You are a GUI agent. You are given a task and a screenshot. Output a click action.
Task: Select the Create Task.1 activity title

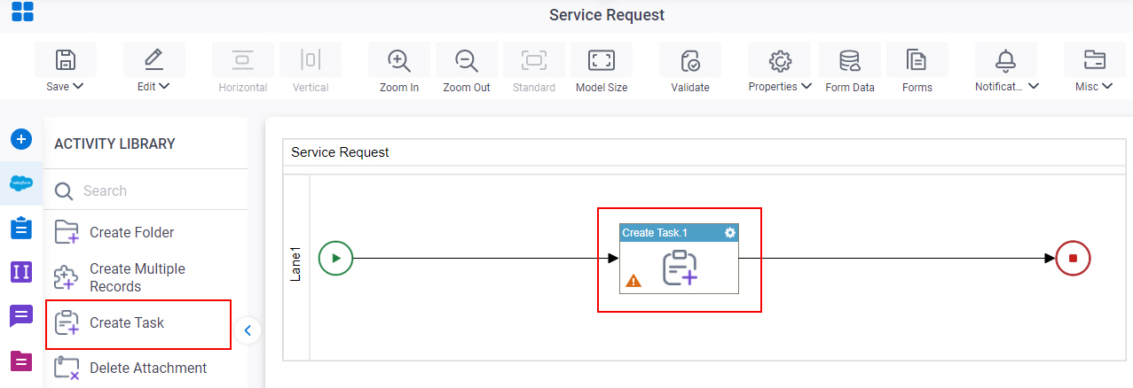click(655, 233)
